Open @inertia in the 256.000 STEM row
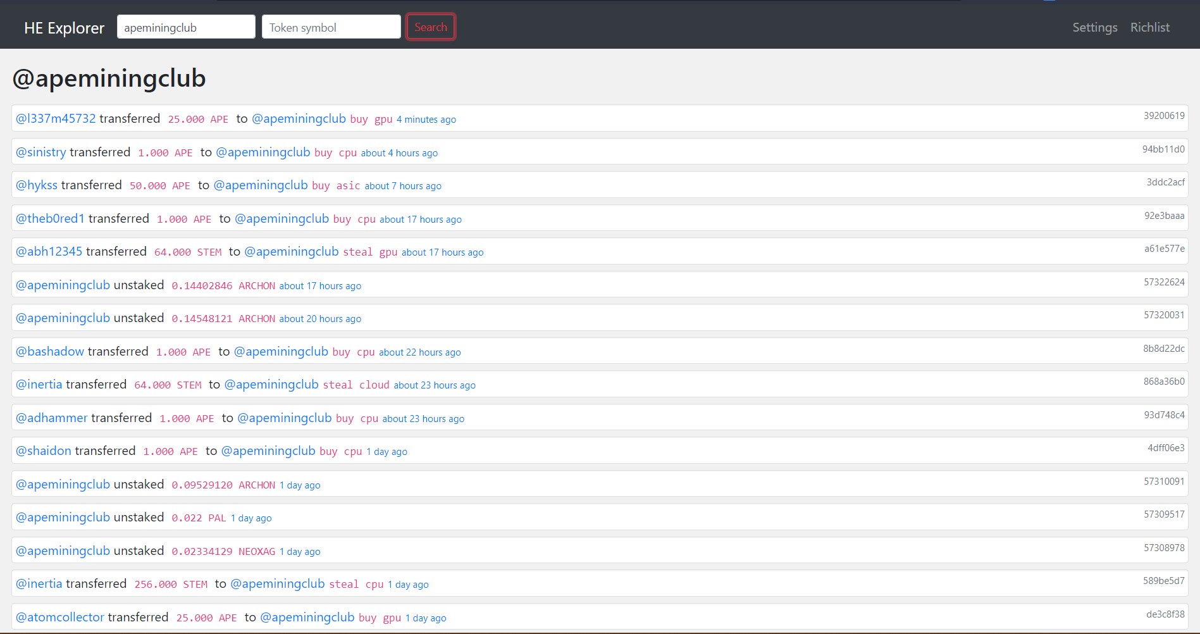The image size is (1200, 634). (39, 583)
